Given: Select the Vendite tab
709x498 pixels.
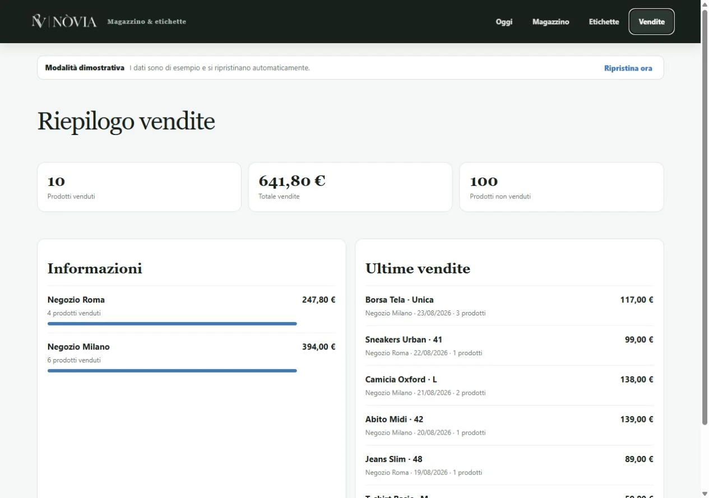Looking at the screenshot, I should 651,22.
